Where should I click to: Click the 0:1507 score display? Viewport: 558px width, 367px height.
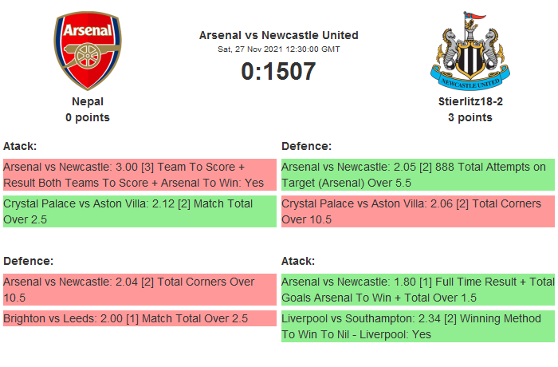point(278,71)
